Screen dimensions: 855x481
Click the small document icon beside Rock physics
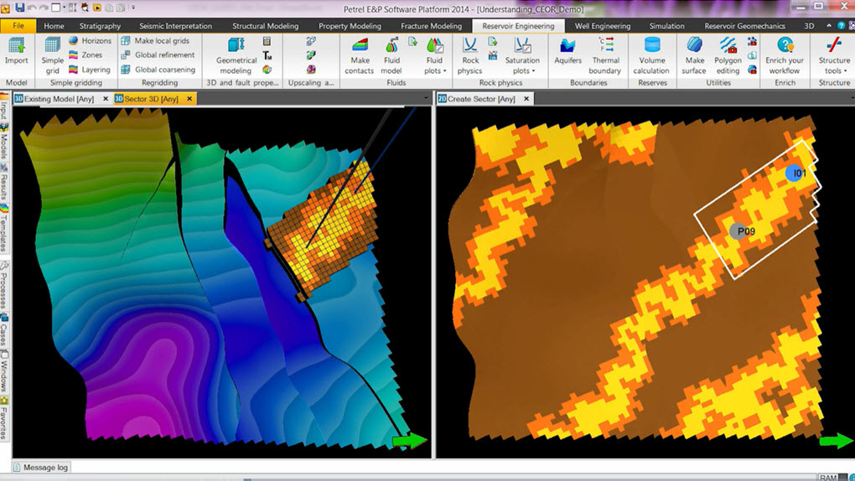[x=493, y=41]
